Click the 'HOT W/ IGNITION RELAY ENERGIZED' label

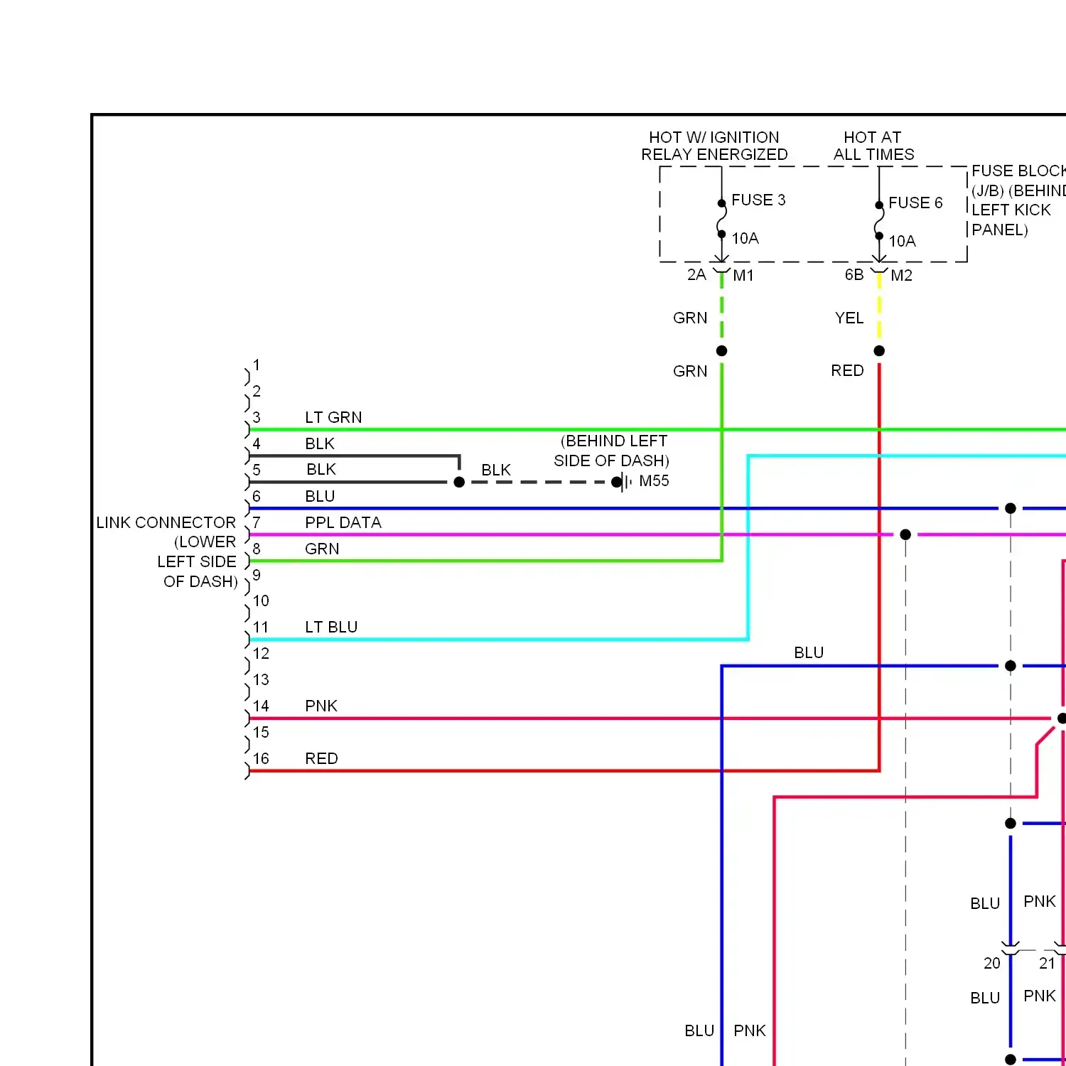pos(714,146)
